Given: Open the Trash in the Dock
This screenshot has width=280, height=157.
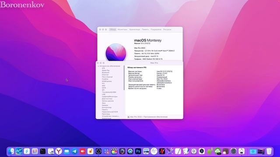Looking at the screenshot, I should (x=269, y=151).
